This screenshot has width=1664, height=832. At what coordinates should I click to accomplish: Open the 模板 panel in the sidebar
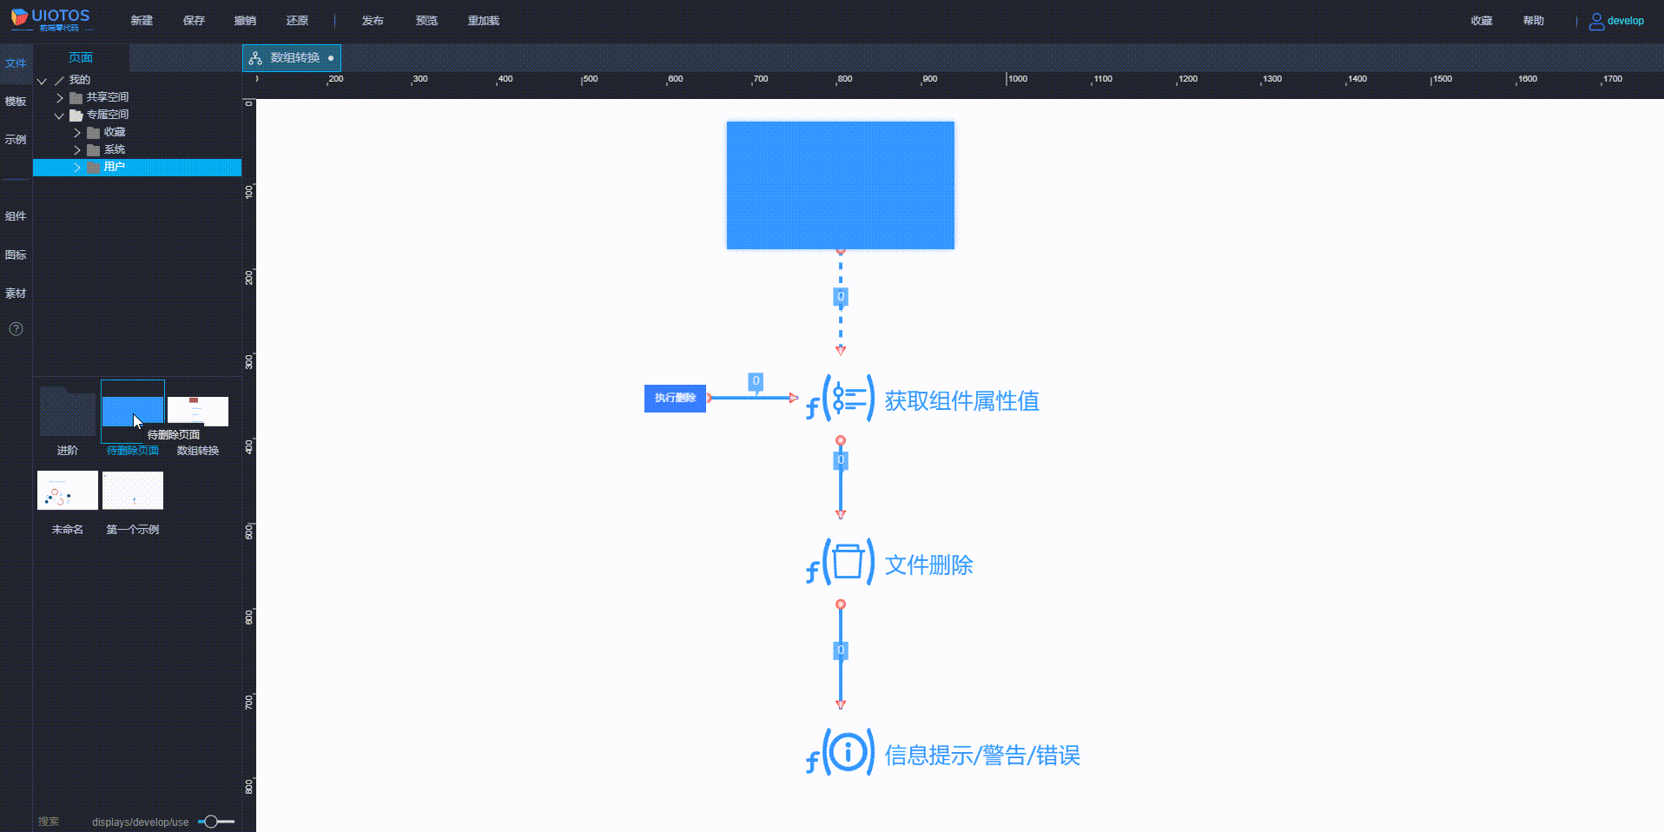[16, 101]
